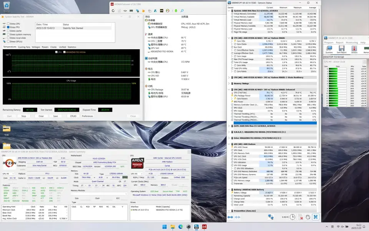Click the logging sheet icon with red X
This screenshot has width=369, height=231.
pos(300,217)
